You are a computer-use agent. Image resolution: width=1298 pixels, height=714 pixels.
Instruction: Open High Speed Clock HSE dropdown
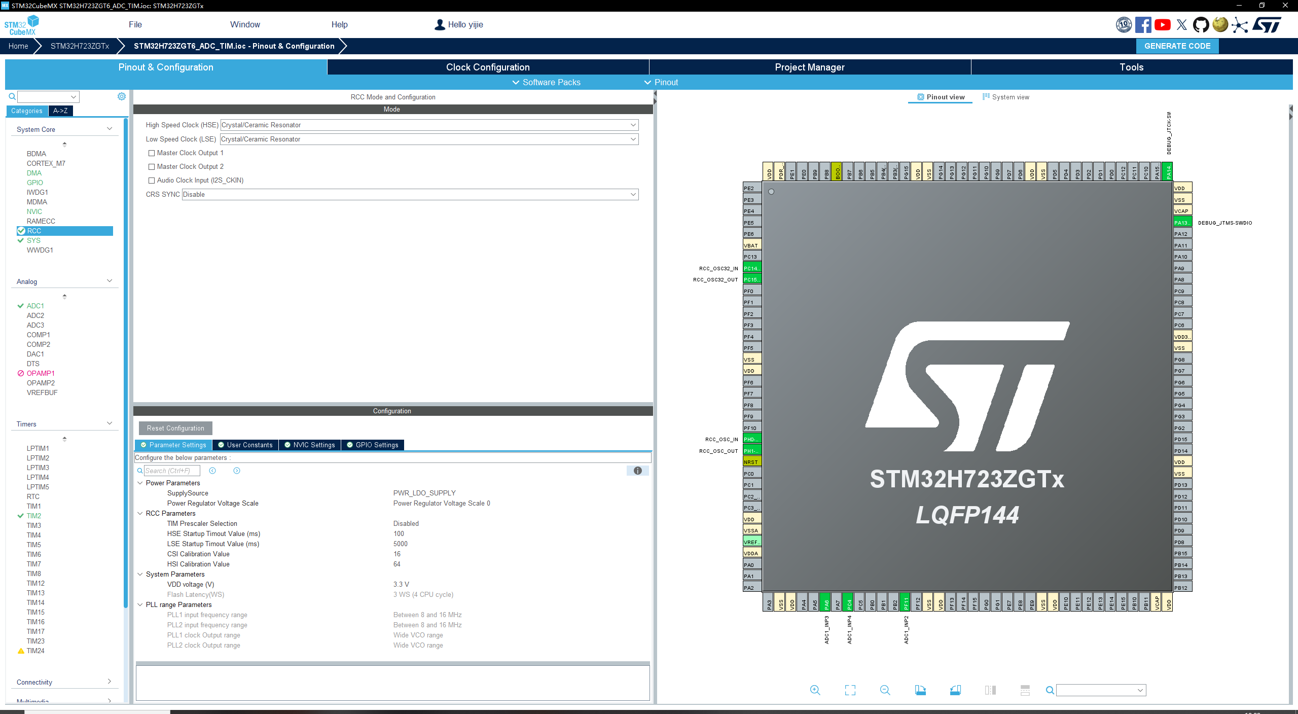click(429, 125)
